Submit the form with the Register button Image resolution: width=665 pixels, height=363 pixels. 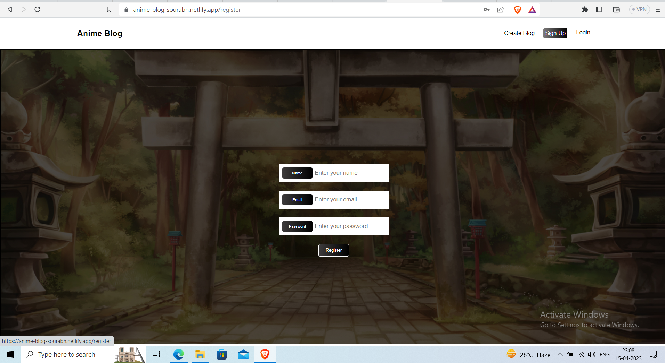click(334, 250)
